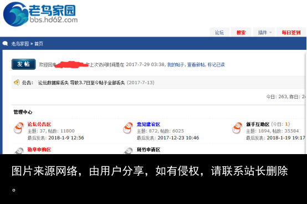Click the 论坛公告区 forum icon
The image size is (307, 204).
[x=19, y=128]
